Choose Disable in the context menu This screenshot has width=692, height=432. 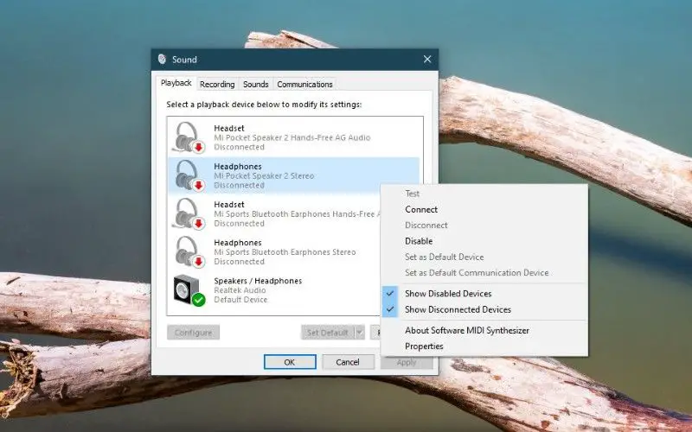tap(484, 241)
